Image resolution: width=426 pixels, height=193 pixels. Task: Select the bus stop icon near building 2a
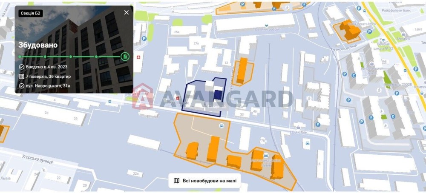tap(110, 102)
